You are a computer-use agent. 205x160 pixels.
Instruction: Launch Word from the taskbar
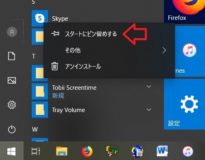(162, 151)
